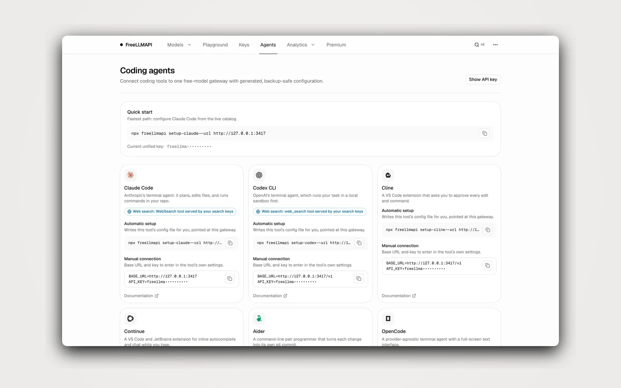Open Codex CLI Documentation link
The height and width of the screenshot is (388, 621).
(x=270, y=296)
